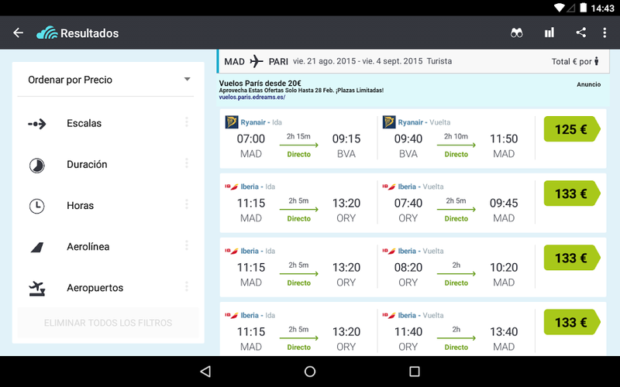620x387 pixels.
Task: Click the 09:40 BVA return departure time
Action: (x=408, y=139)
